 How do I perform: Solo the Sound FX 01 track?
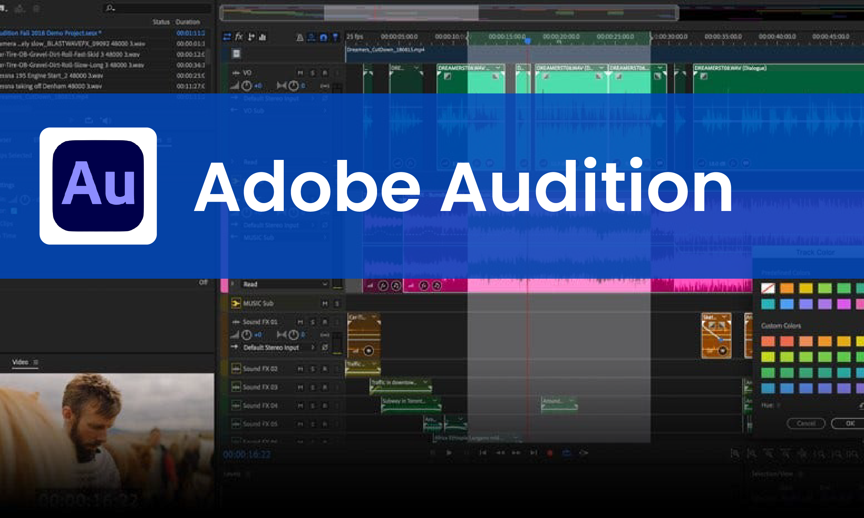coord(313,322)
